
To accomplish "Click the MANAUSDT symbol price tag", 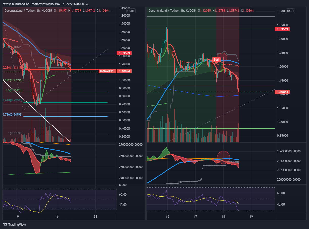I will [107, 71].
